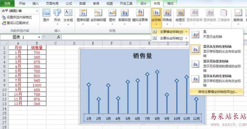The width and height of the screenshot is (247, 129).
Task: Open Trendline (趋势线) options
Action: tap(238, 17)
